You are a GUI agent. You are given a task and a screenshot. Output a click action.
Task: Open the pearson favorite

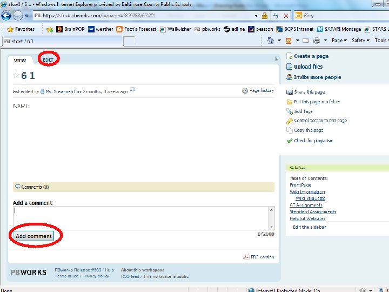tap(260, 29)
